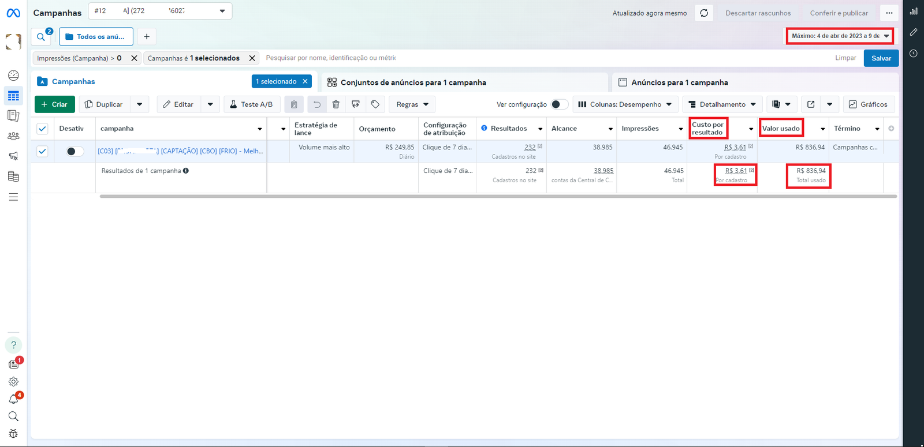Open the settings gear in sidebar

pos(13,382)
